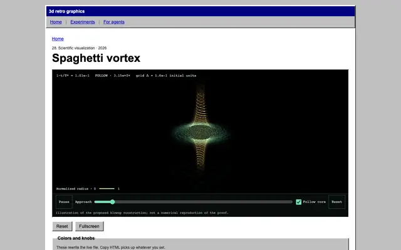Click the Approach label beside the slider
This screenshot has width=401, height=250.
tap(83, 202)
